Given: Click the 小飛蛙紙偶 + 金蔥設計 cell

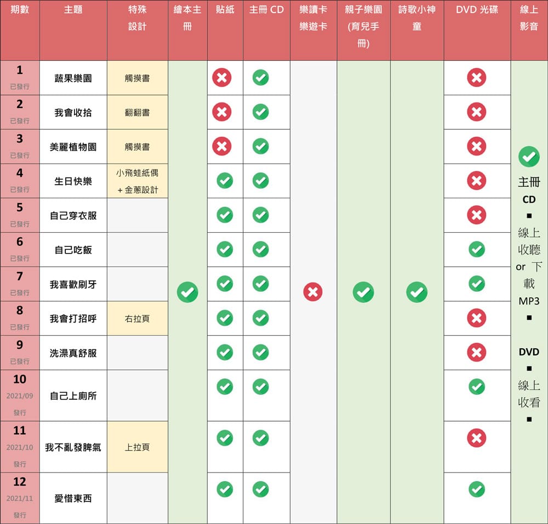Looking at the screenshot, I should coord(138,181).
